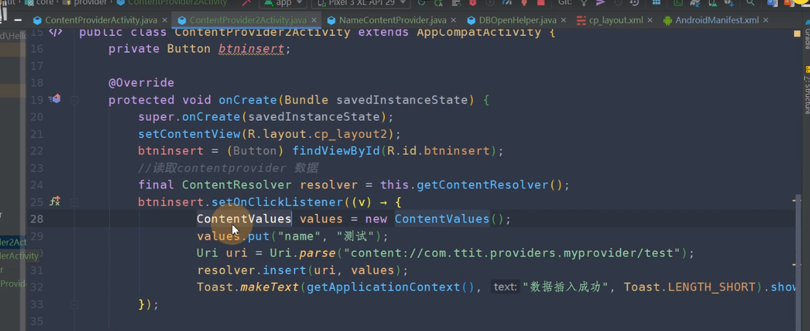Click the override method gutter icon on line 19
This screenshot has width=810, height=331.
click(x=55, y=99)
